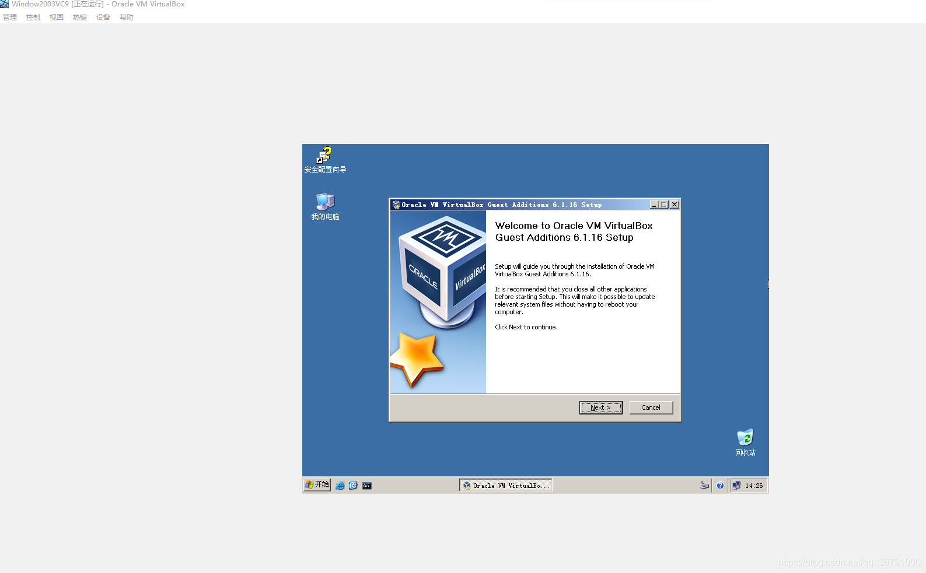Maximize the Guest Additions setup window
The image size is (926, 573).
(x=663, y=205)
